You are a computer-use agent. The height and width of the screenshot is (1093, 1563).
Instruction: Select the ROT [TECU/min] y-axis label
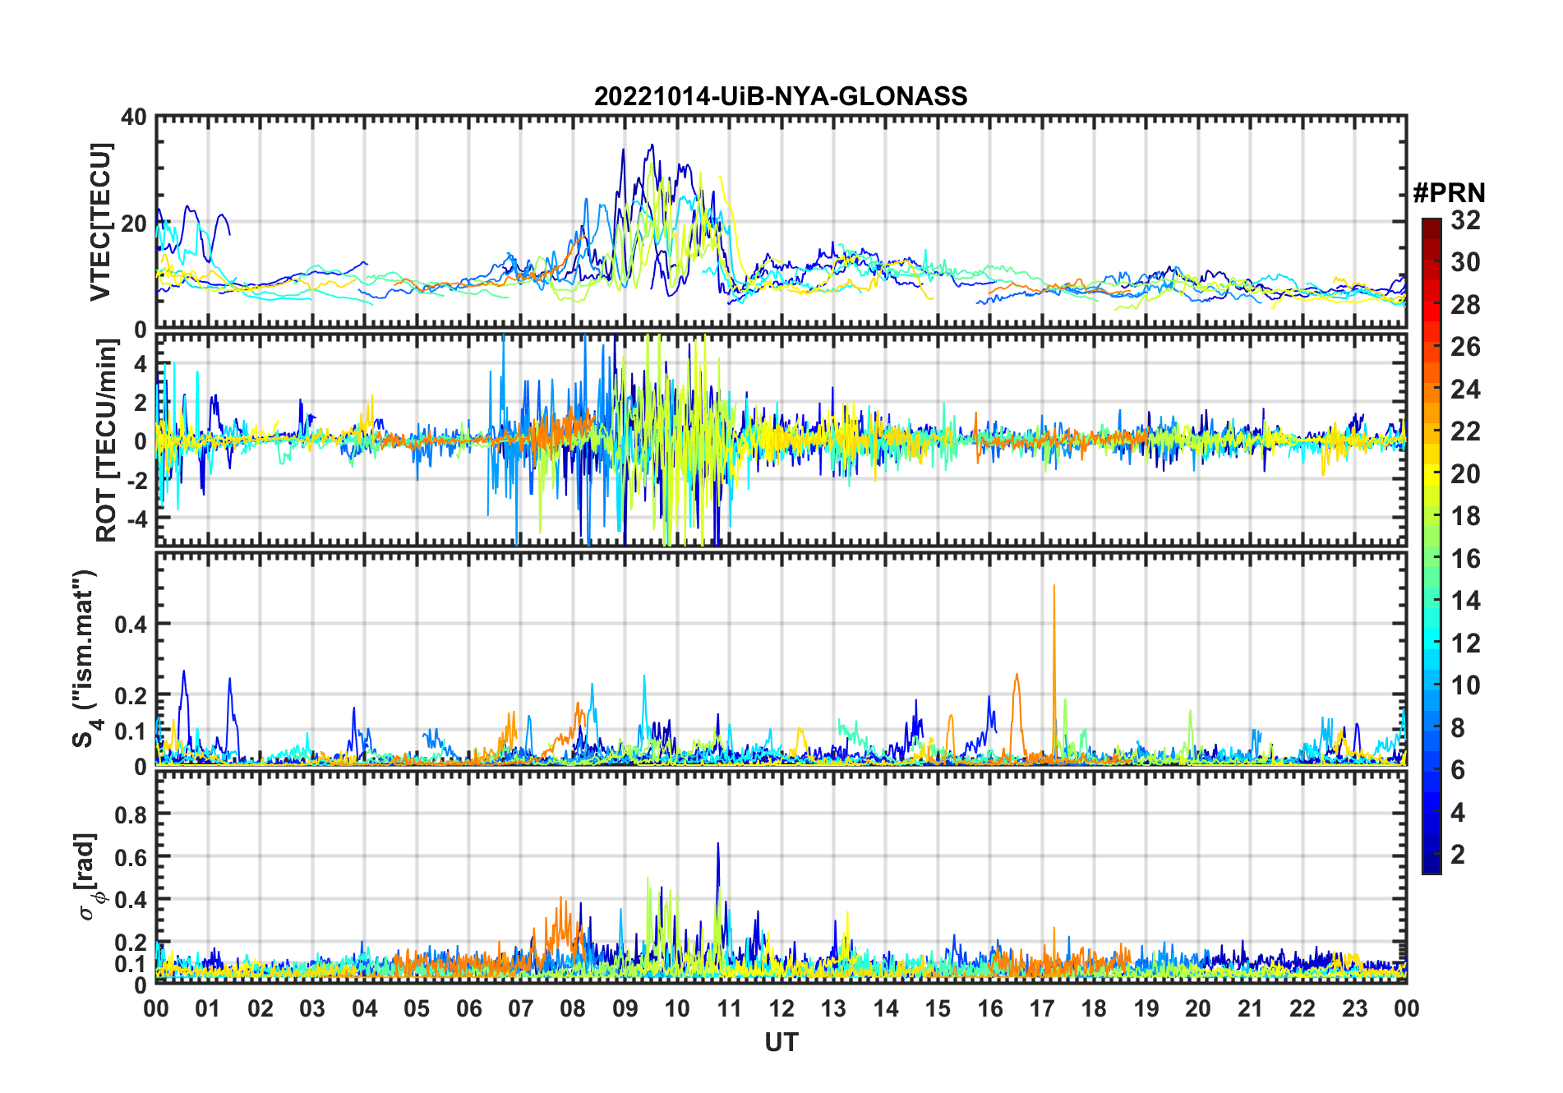[107, 440]
